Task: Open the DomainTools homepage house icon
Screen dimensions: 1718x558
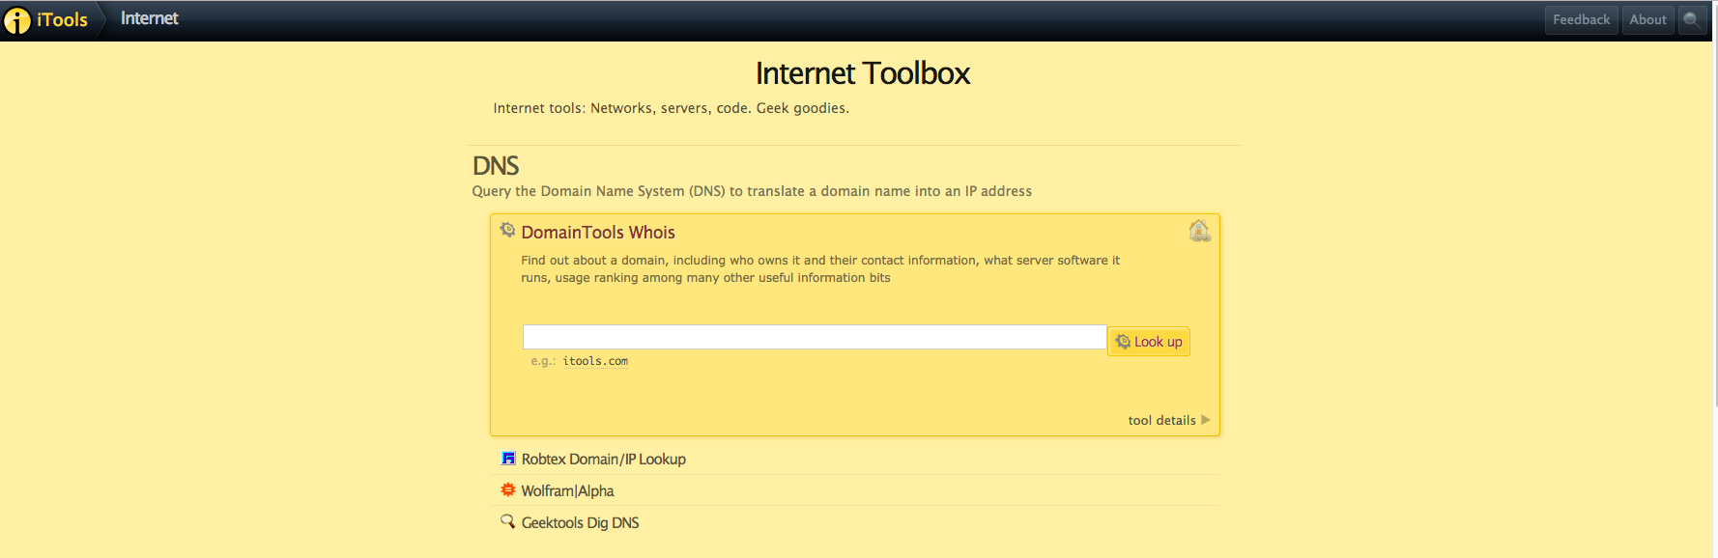Action: [x=1199, y=231]
